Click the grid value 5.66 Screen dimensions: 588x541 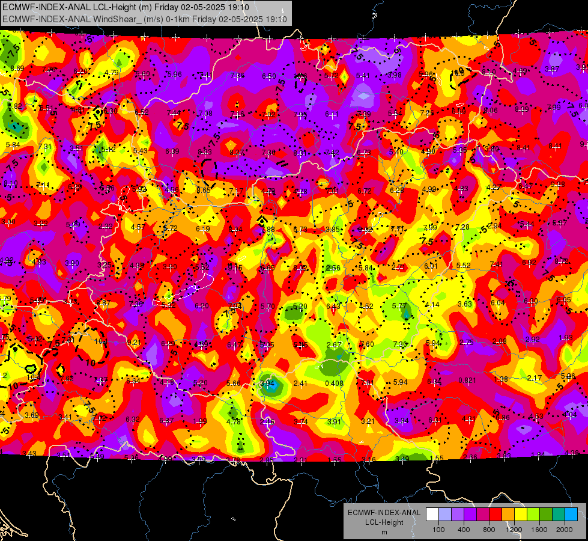pos(234,383)
